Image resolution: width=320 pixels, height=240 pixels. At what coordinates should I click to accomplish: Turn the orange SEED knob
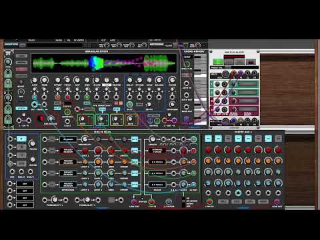[x=111, y=162]
